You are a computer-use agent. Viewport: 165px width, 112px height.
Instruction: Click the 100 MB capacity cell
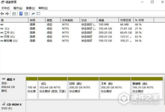104,24
